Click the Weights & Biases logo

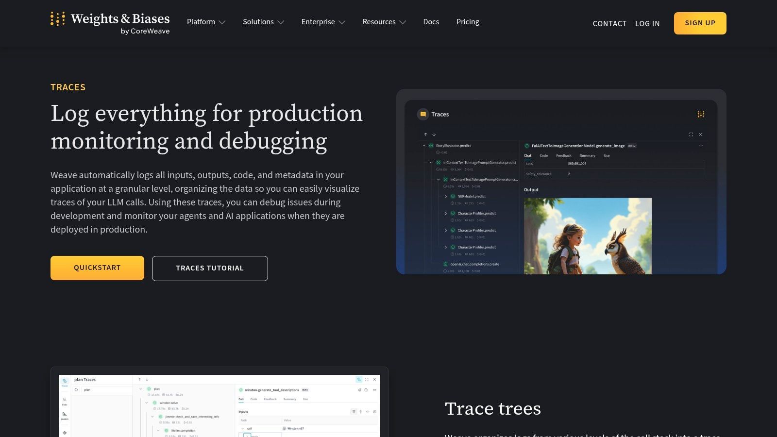pos(110,23)
